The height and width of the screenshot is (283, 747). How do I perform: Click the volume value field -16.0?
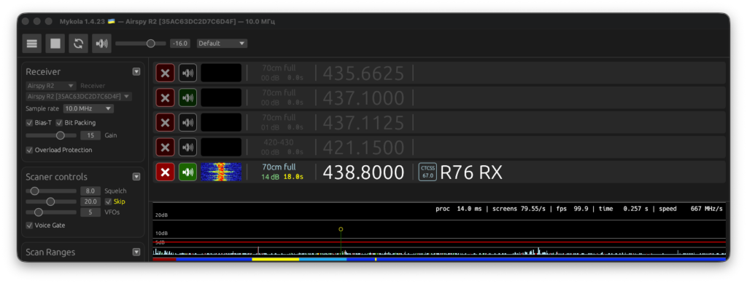tap(181, 43)
